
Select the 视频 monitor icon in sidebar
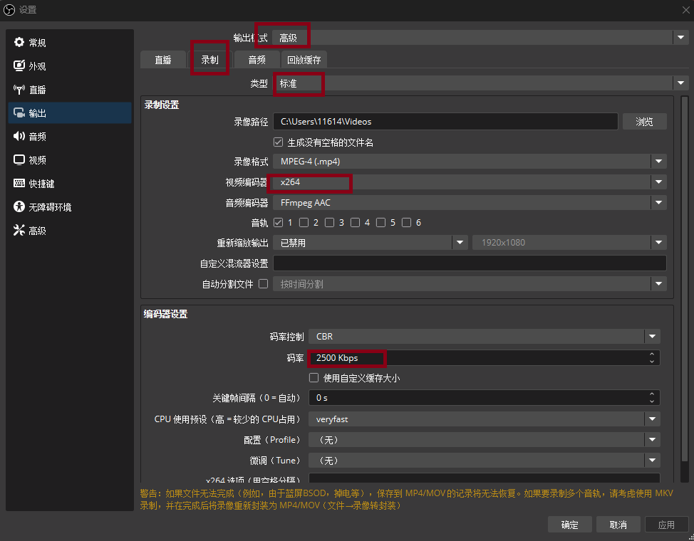pyautogui.click(x=19, y=159)
